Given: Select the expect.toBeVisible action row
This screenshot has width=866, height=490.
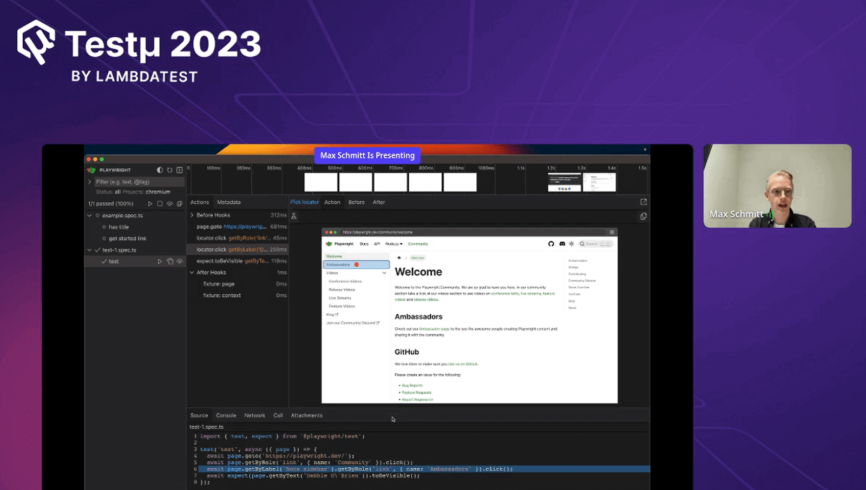Looking at the screenshot, I should point(238,261).
